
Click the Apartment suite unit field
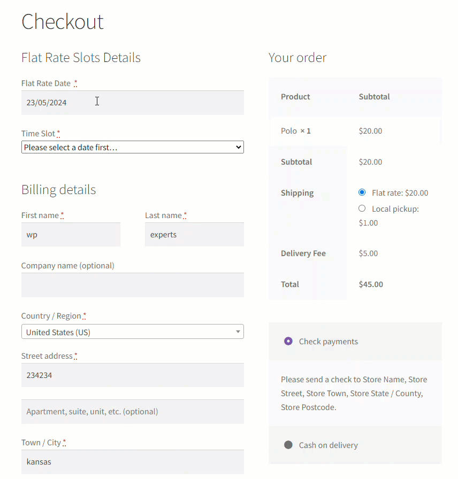[132, 411]
